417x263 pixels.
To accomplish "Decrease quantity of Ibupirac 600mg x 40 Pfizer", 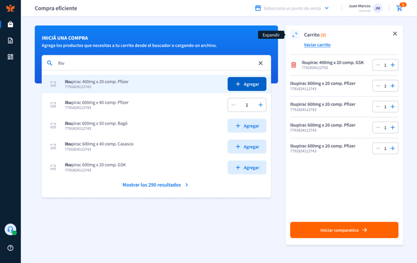I will point(233,105).
